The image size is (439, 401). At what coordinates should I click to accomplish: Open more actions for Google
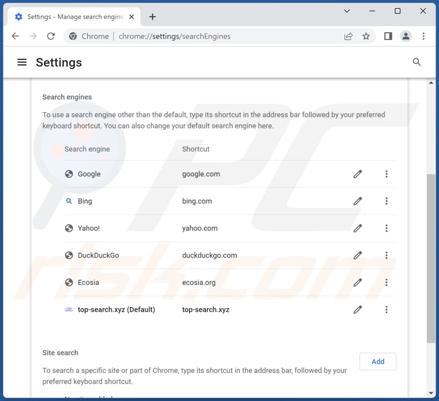tap(386, 174)
